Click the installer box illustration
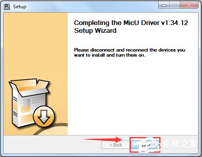202x157 pixels. click(x=32, y=103)
